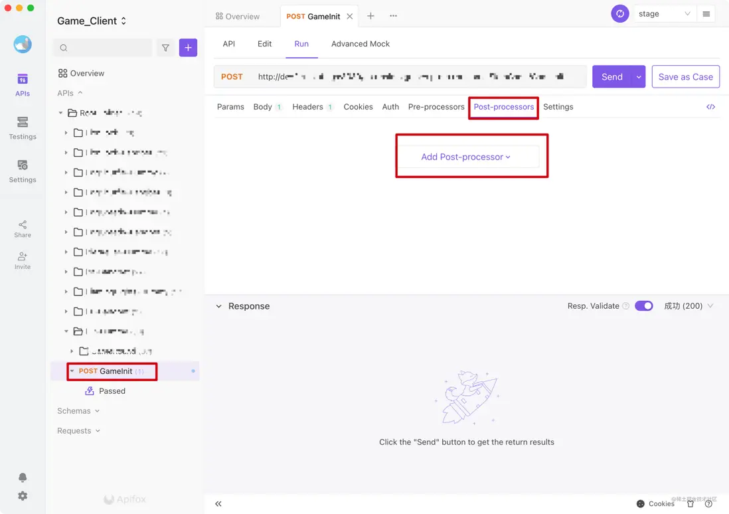Open the Testings sidebar icon
Image resolution: width=729 pixels, height=514 pixels.
23,128
